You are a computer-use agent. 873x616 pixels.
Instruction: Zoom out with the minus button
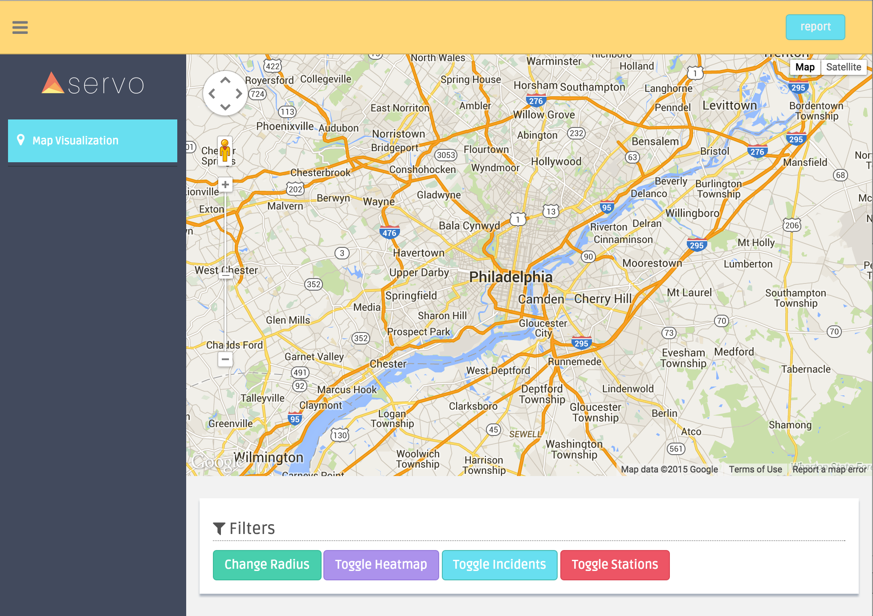pyautogui.click(x=225, y=359)
